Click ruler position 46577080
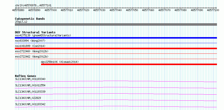 point(180,10)
